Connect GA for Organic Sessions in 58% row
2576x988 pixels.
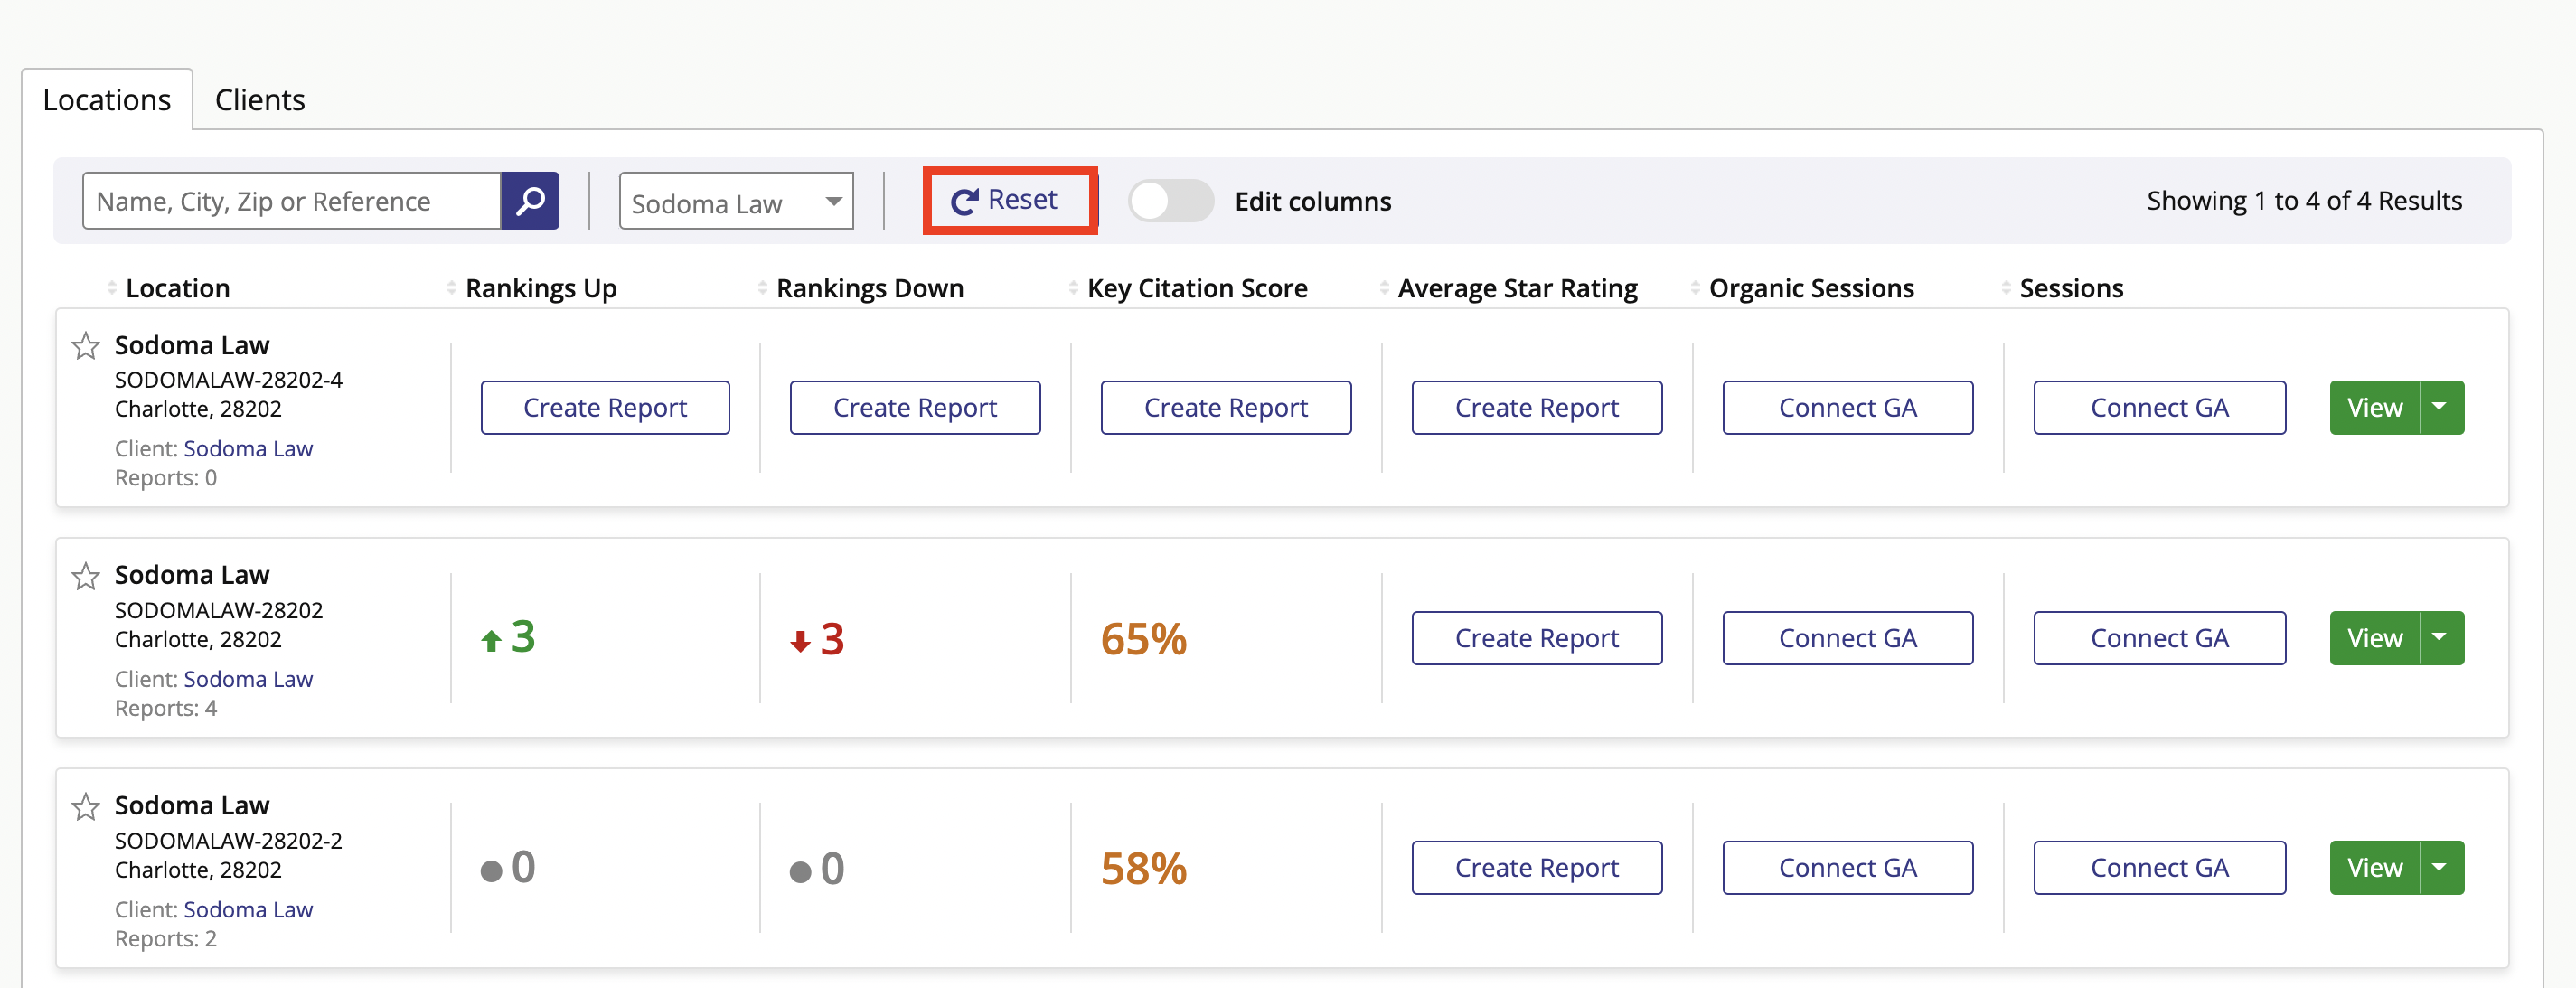1848,868
